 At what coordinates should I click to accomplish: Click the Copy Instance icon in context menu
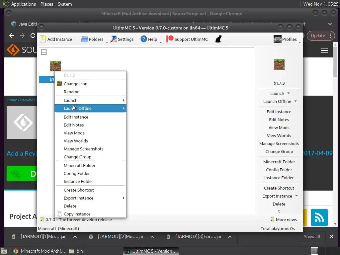[x=59, y=214]
